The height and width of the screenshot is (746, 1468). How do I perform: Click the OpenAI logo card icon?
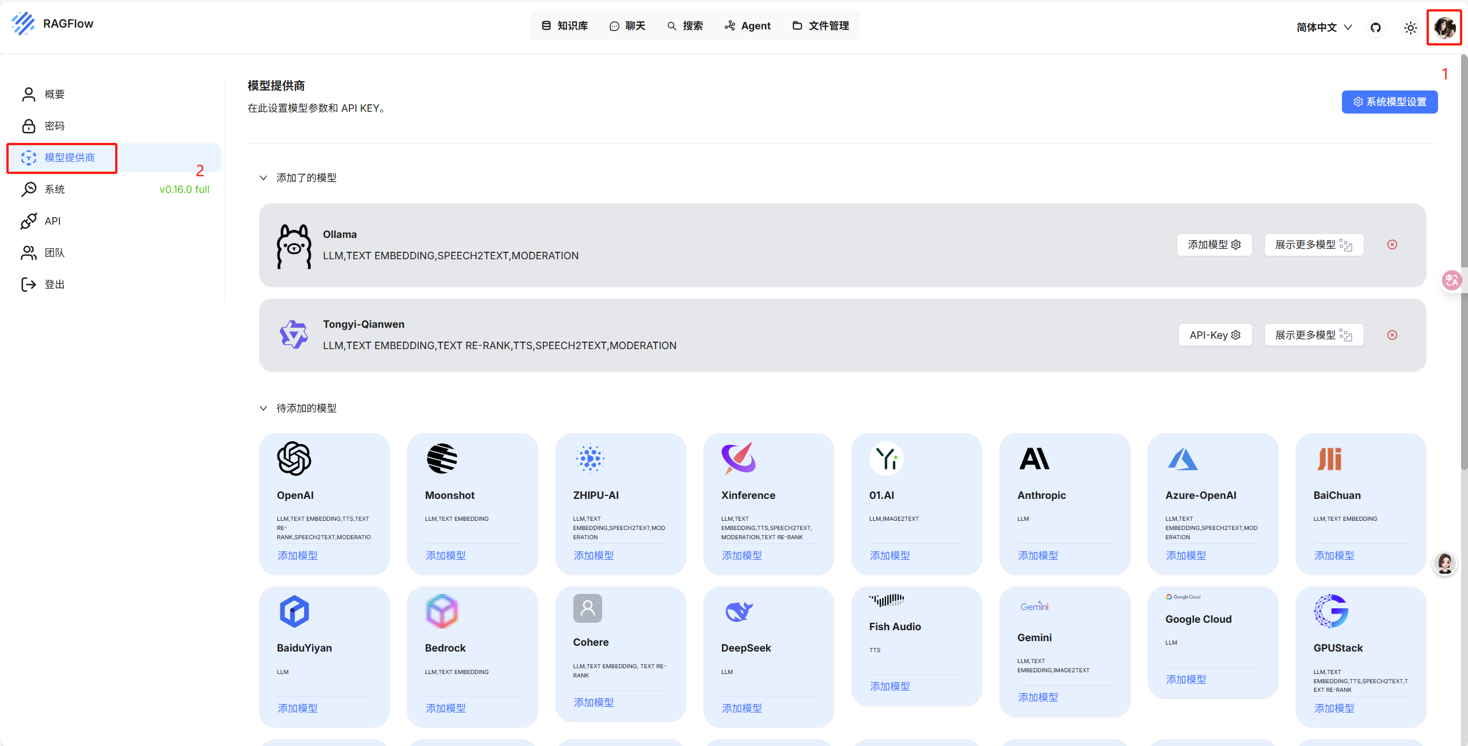pos(294,459)
